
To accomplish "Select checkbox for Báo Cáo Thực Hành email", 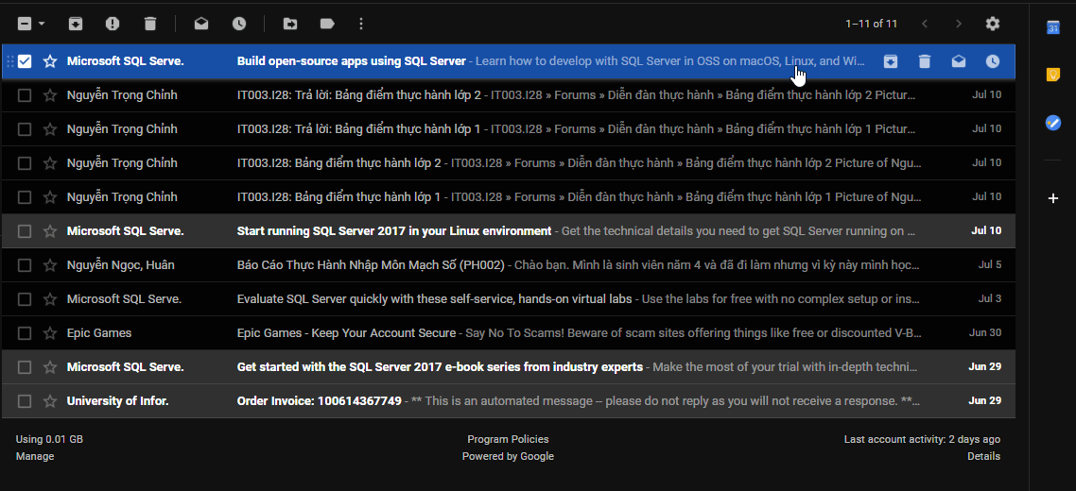I will (x=25, y=265).
